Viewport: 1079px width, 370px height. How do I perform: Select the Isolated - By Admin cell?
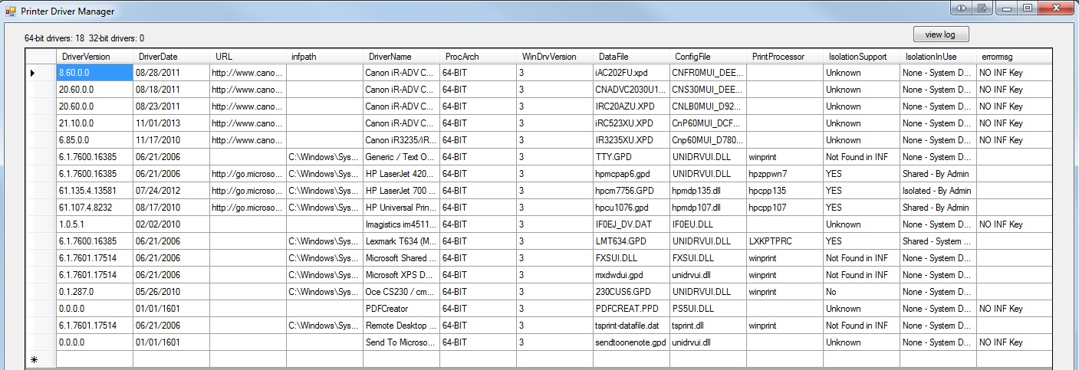tap(938, 191)
